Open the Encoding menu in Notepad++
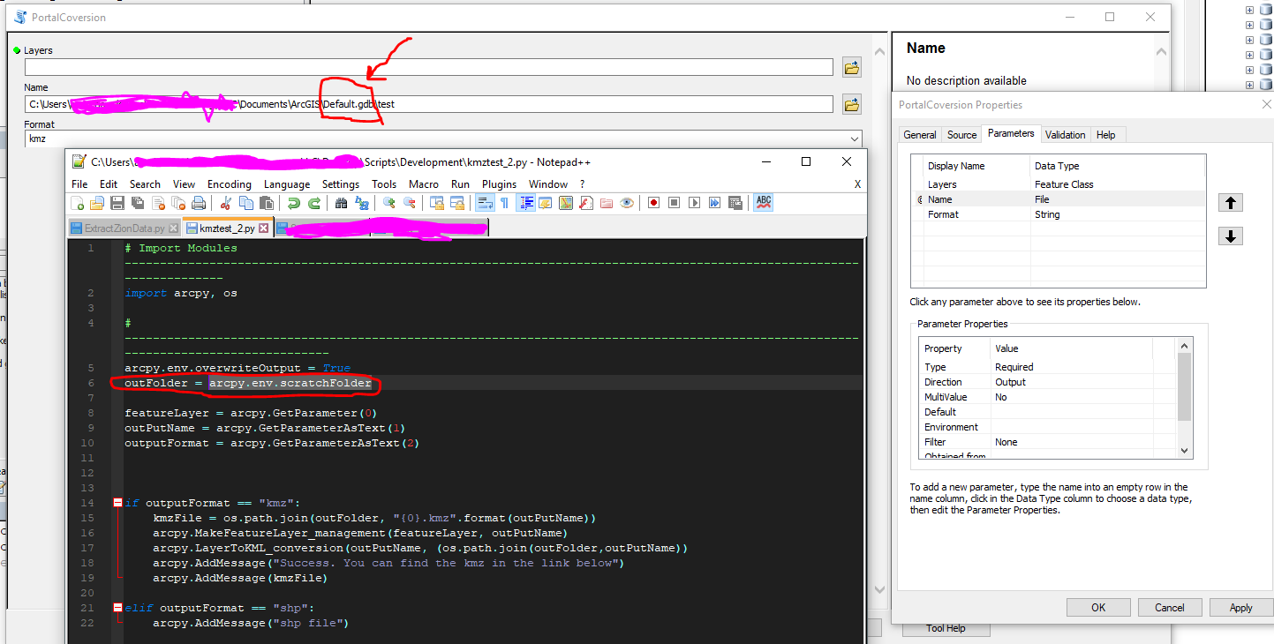The height and width of the screenshot is (644, 1274). click(x=230, y=184)
